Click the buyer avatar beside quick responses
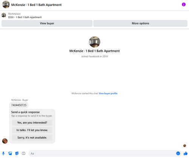189x158 pixels. [5, 141]
